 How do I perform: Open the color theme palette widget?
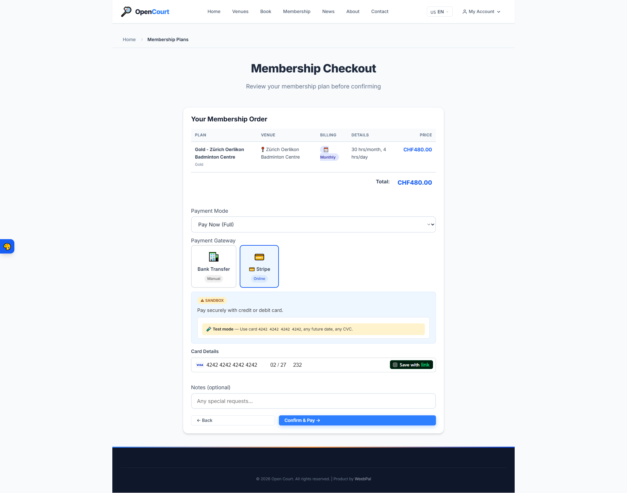7,247
